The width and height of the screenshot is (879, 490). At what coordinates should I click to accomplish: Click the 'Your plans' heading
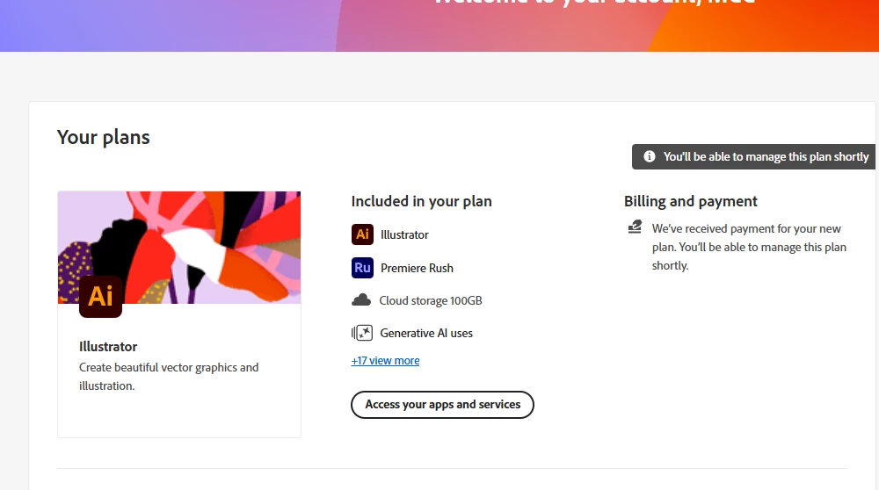pos(103,137)
